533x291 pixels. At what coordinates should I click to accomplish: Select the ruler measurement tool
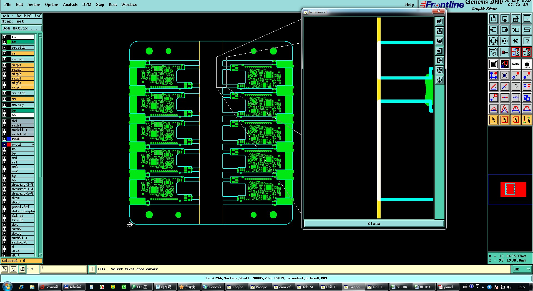[516, 64]
